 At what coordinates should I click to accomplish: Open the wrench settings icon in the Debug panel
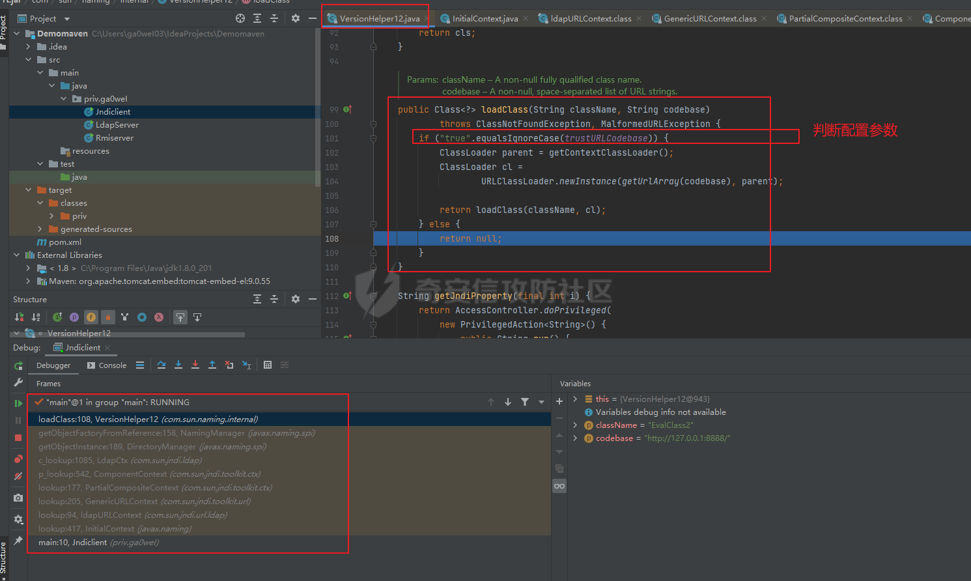pyautogui.click(x=18, y=382)
